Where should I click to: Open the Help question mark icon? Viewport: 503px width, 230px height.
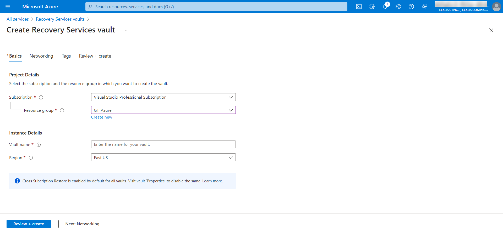coord(411,7)
